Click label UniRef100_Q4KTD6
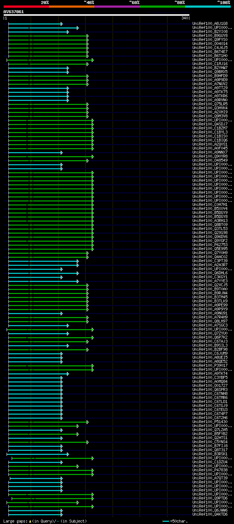Screen dimensions: 234x524 click(x=210, y=514)
